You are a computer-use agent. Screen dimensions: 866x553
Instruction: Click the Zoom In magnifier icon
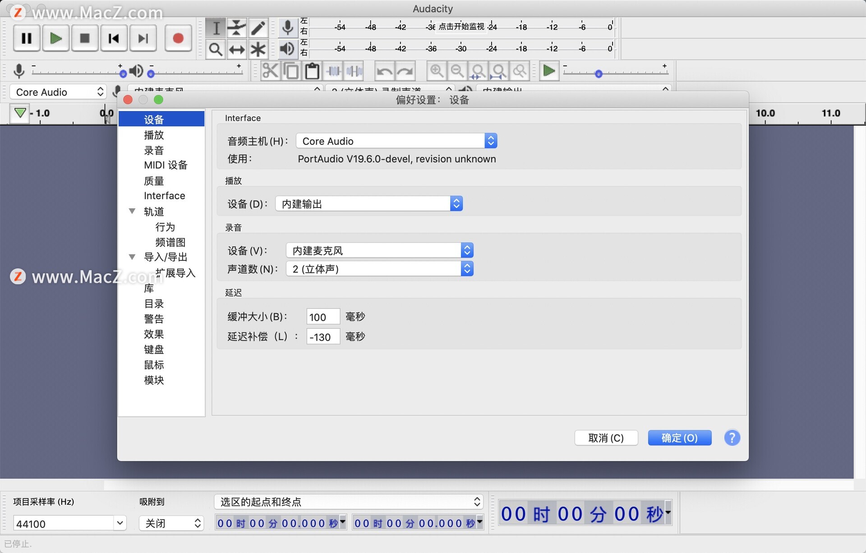tap(436, 71)
